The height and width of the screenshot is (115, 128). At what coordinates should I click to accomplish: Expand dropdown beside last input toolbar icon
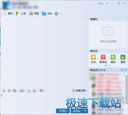(45, 91)
